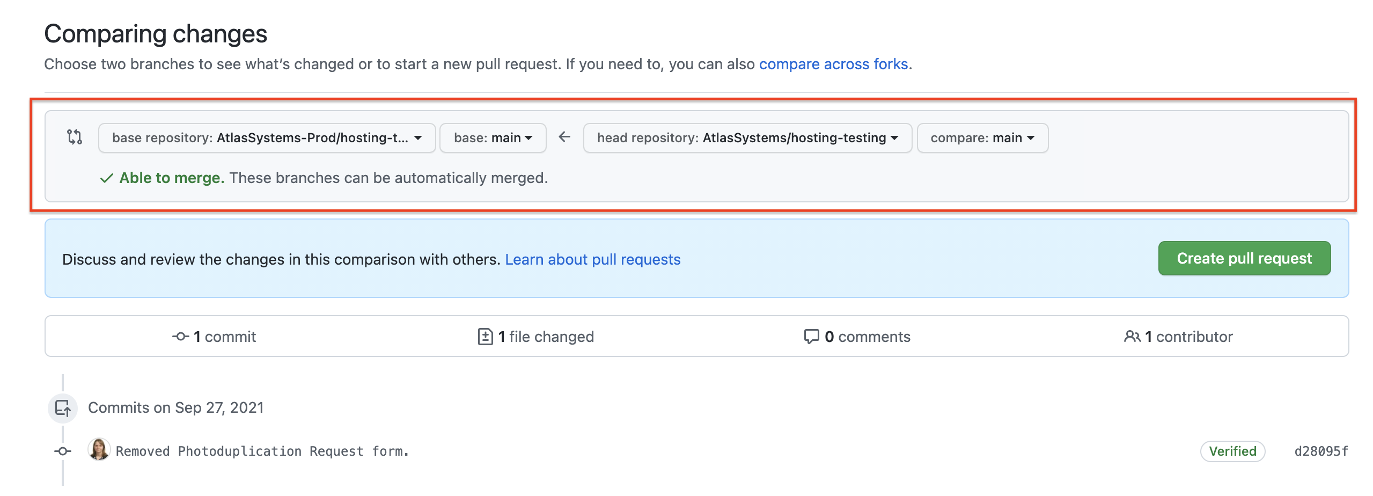The height and width of the screenshot is (496, 1373).
Task: Click the left arrow between base and head
Action: pyautogui.click(x=564, y=137)
